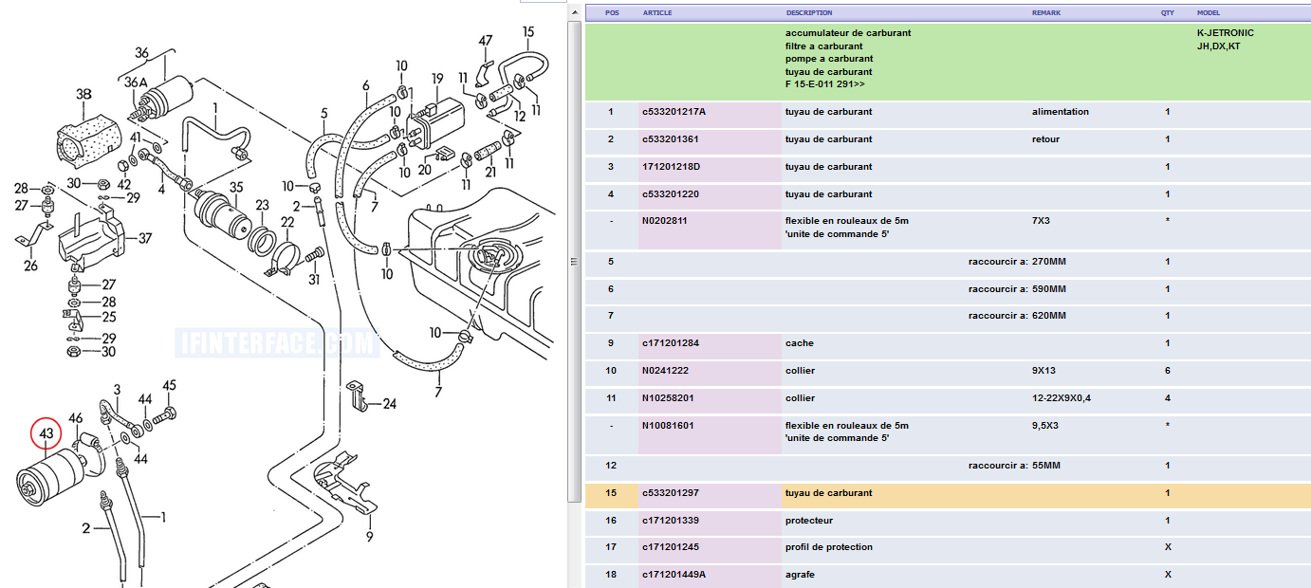Select part label 25 in the diagram
The image size is (1311, 588).
109,318
